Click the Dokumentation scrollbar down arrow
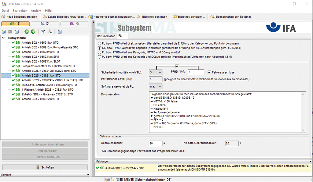This screenshot has height=182, width=313. [x=303, y=130]
